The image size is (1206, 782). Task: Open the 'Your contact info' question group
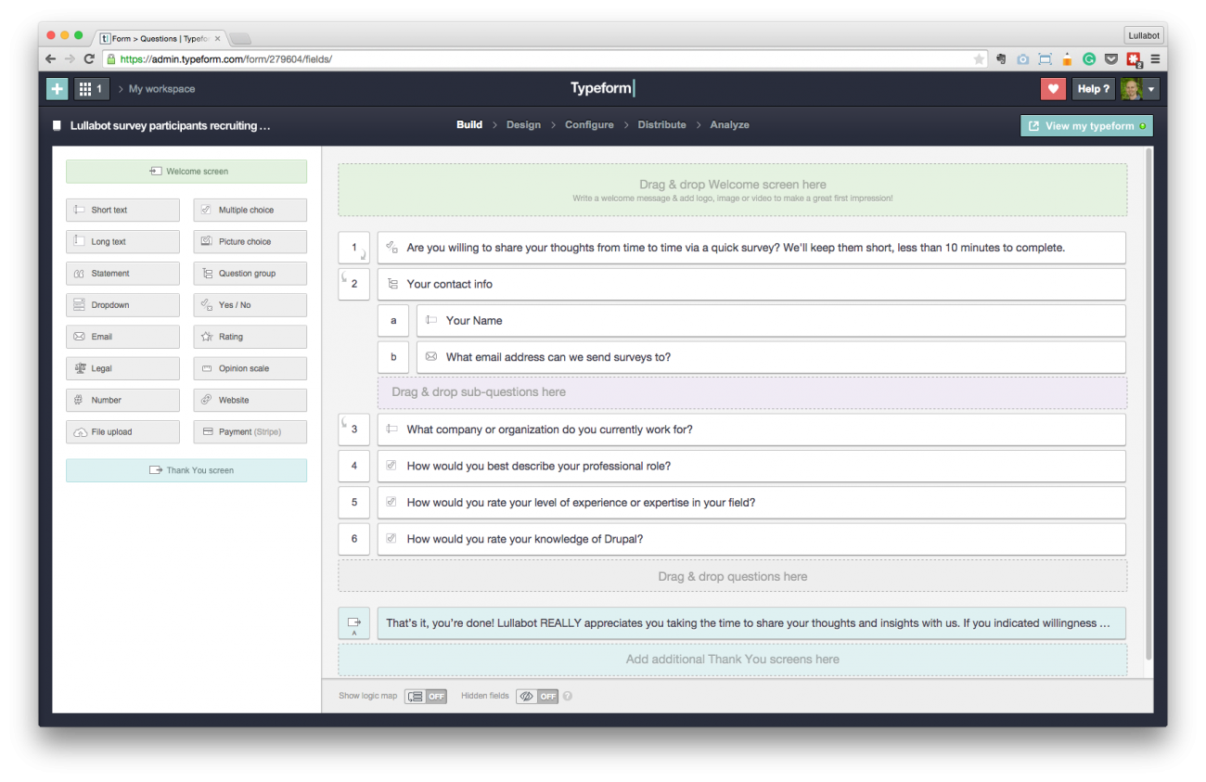pos(751,284)
